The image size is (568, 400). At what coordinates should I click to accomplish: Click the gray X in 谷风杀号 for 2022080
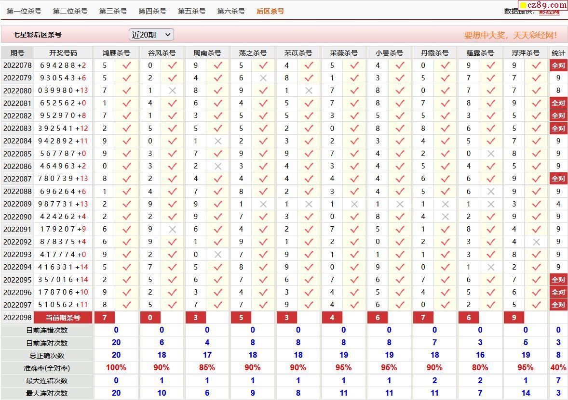click(x=173, y=91)
